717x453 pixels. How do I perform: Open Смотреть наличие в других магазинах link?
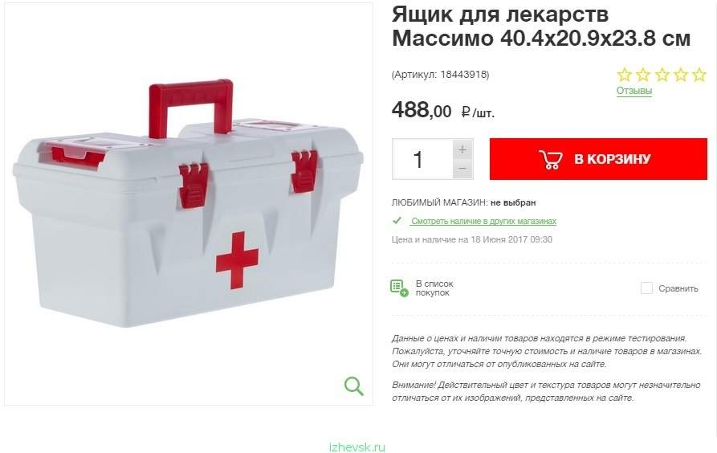483,221
